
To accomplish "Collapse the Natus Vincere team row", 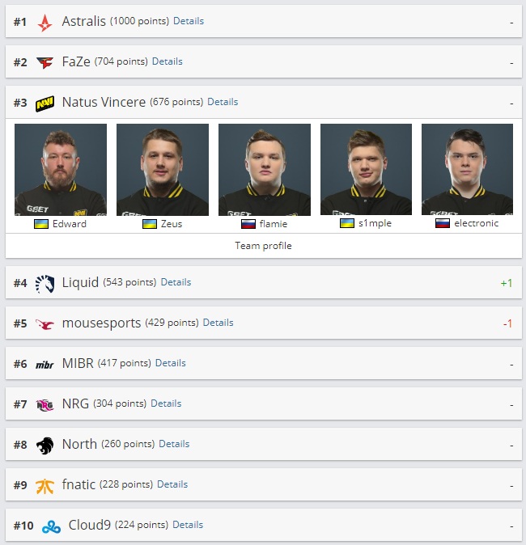I will tap(264, 102).
